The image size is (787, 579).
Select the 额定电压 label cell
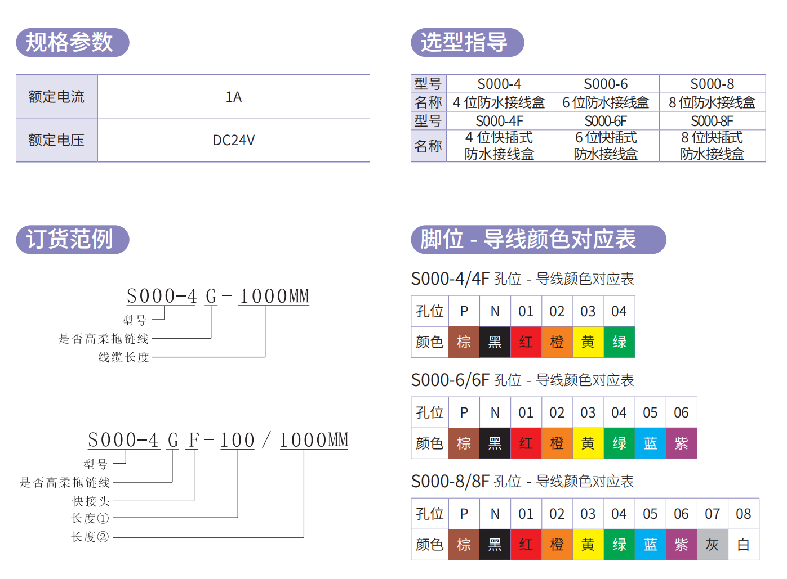tap(56, 140)
